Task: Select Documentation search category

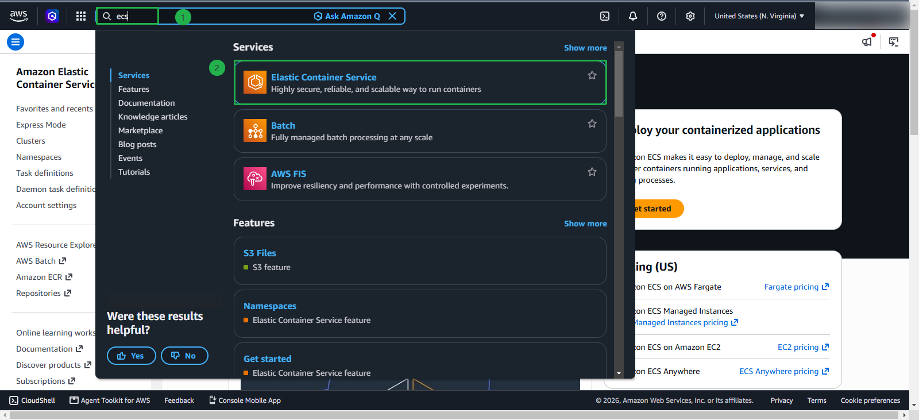Action: pyautogui.click(x=146, y=103)
